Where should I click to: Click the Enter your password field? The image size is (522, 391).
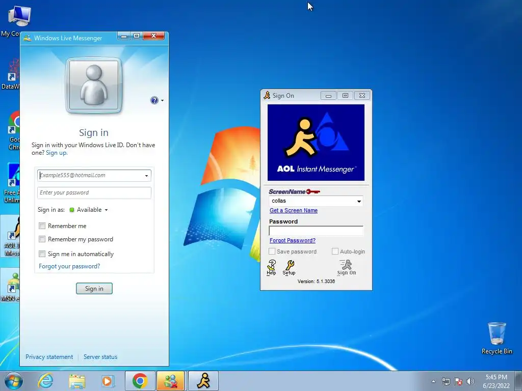(94, 193)
